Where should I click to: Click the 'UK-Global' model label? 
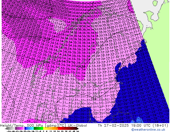pos(77,126)
